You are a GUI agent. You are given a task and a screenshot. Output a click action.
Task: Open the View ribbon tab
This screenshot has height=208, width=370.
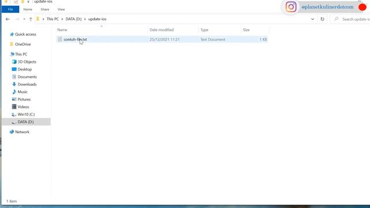coord(61,9)
